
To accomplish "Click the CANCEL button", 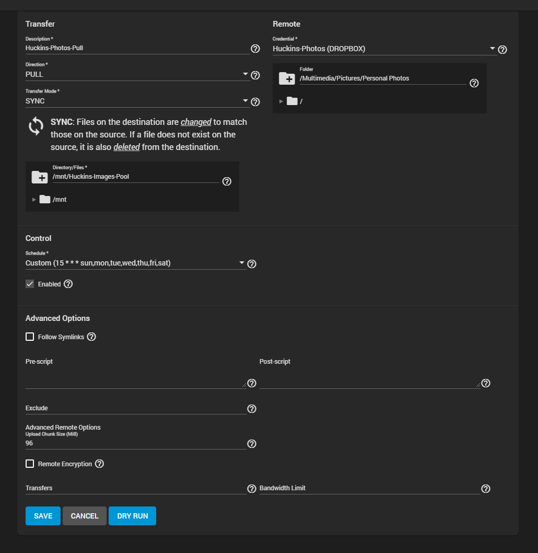I will pyautogui.click(x=84, y=515).
